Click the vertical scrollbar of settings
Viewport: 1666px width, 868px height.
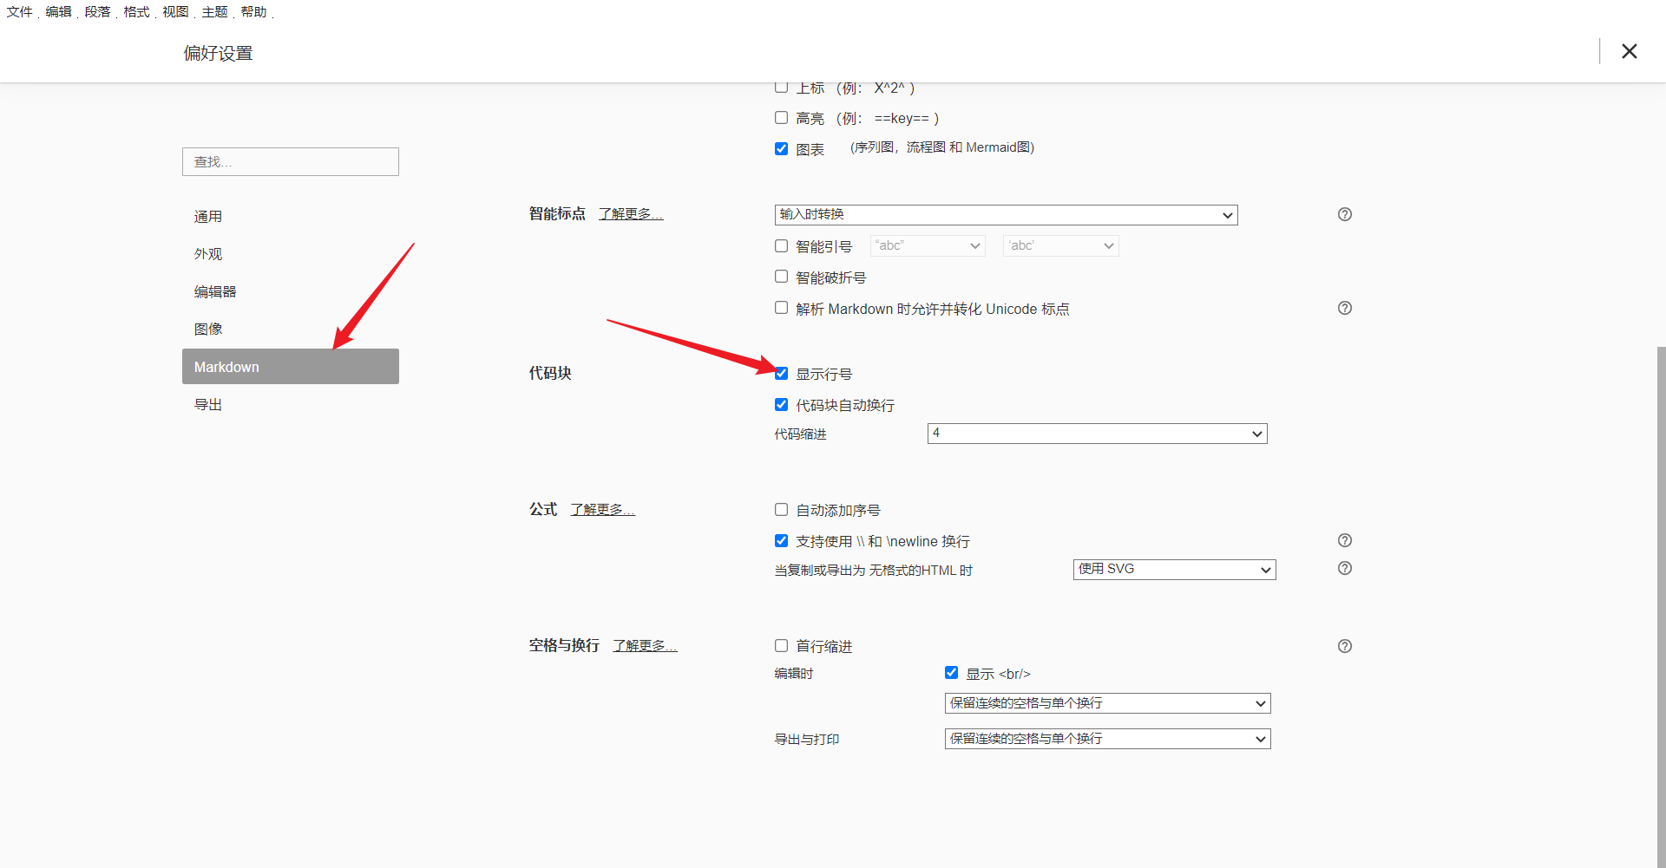pos(1661,607)
